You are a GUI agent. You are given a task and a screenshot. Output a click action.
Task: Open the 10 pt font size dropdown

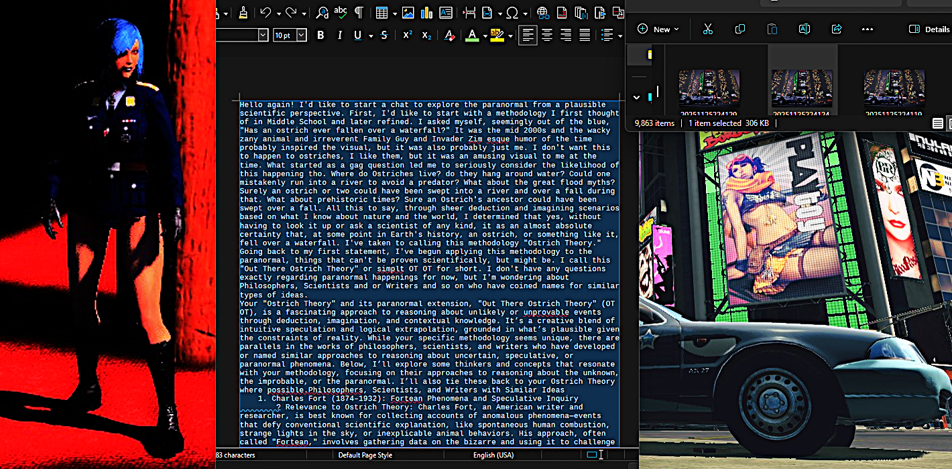click(301, 36)
